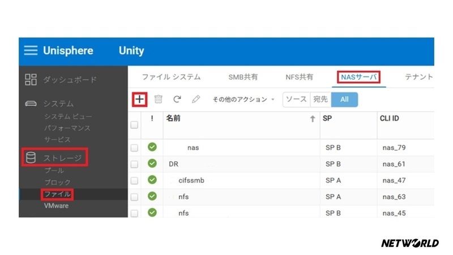Viewport: 453px width, 255px height.
Task: Toggle the select-all header checkbox
Action: [x=134, y=125]
